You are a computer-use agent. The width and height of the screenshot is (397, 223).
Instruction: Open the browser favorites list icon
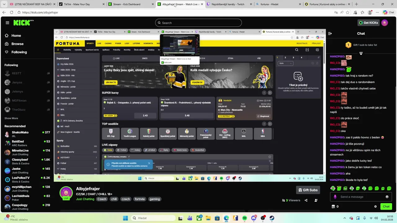coord(363,12)
